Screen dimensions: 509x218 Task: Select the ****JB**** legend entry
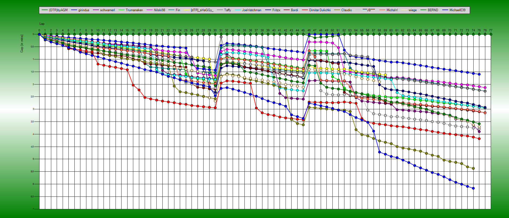point(369,10)
